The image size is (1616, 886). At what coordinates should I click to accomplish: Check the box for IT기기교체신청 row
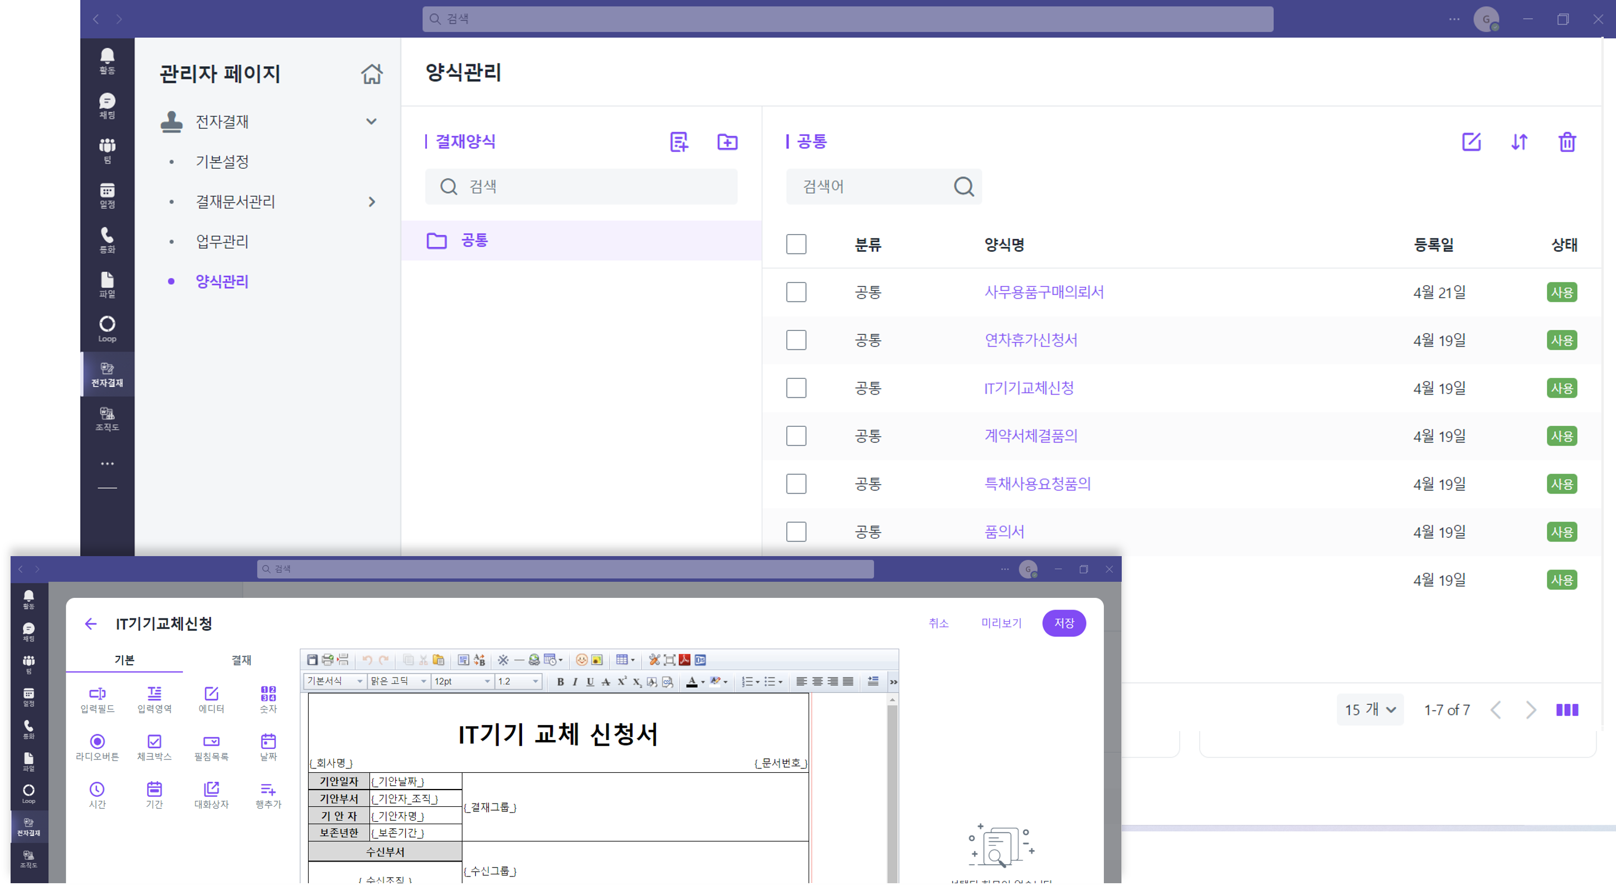(x=796, y=388)
